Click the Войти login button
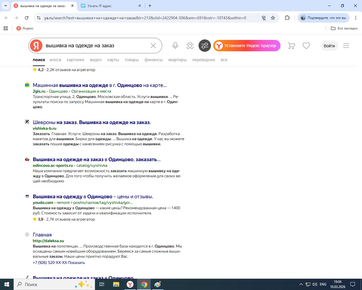The width and height of the screenshot is (362, 290). [329, 46]
